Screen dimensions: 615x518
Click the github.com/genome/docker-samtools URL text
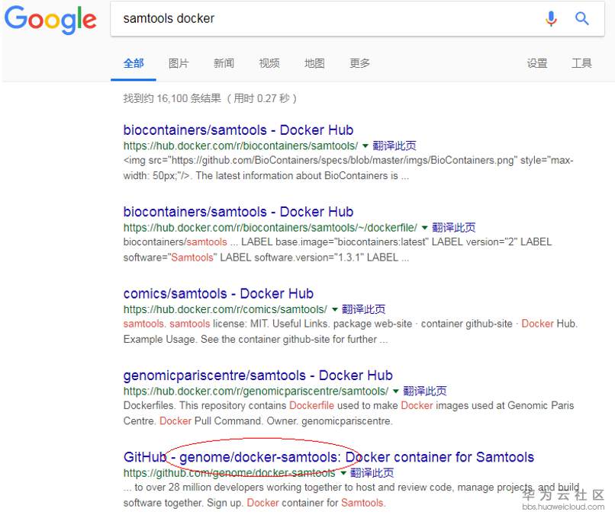point(230,473)
